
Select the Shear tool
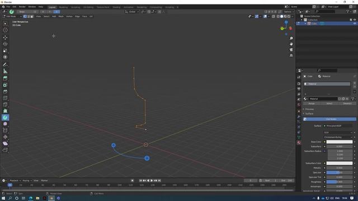click(5, 143)
